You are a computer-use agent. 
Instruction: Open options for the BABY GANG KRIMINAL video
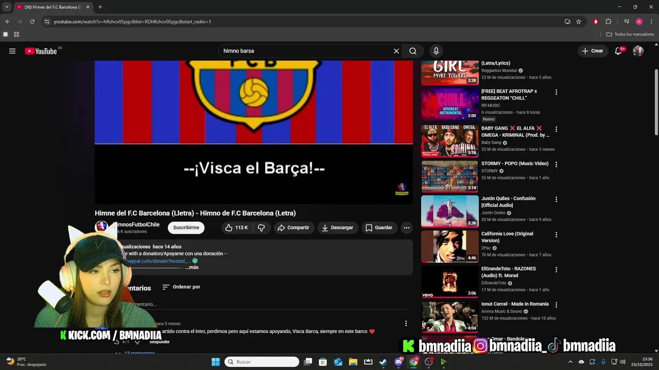click(556, 129)
